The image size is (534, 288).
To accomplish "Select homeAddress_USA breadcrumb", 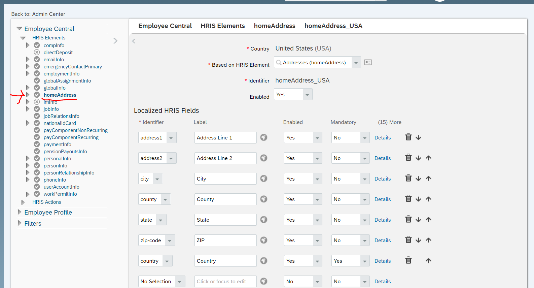I will coord(333,26).
